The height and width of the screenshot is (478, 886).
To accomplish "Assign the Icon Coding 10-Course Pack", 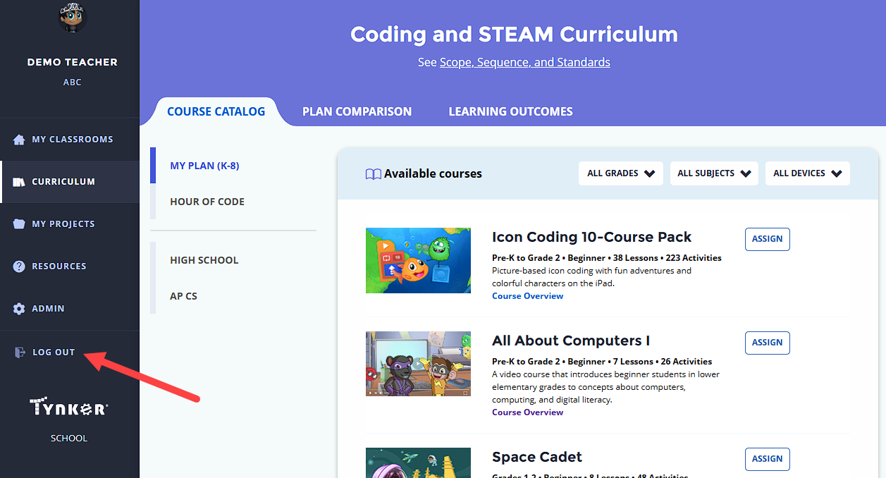I will tap(768, 239).
